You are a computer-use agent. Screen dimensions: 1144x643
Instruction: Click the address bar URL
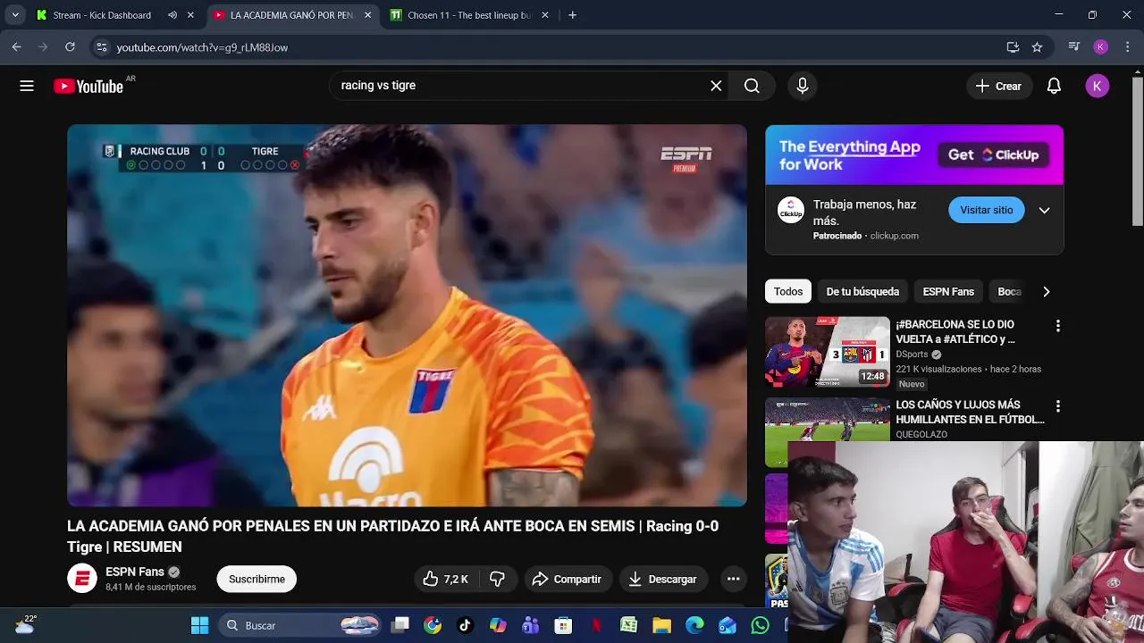click(202, 47)
